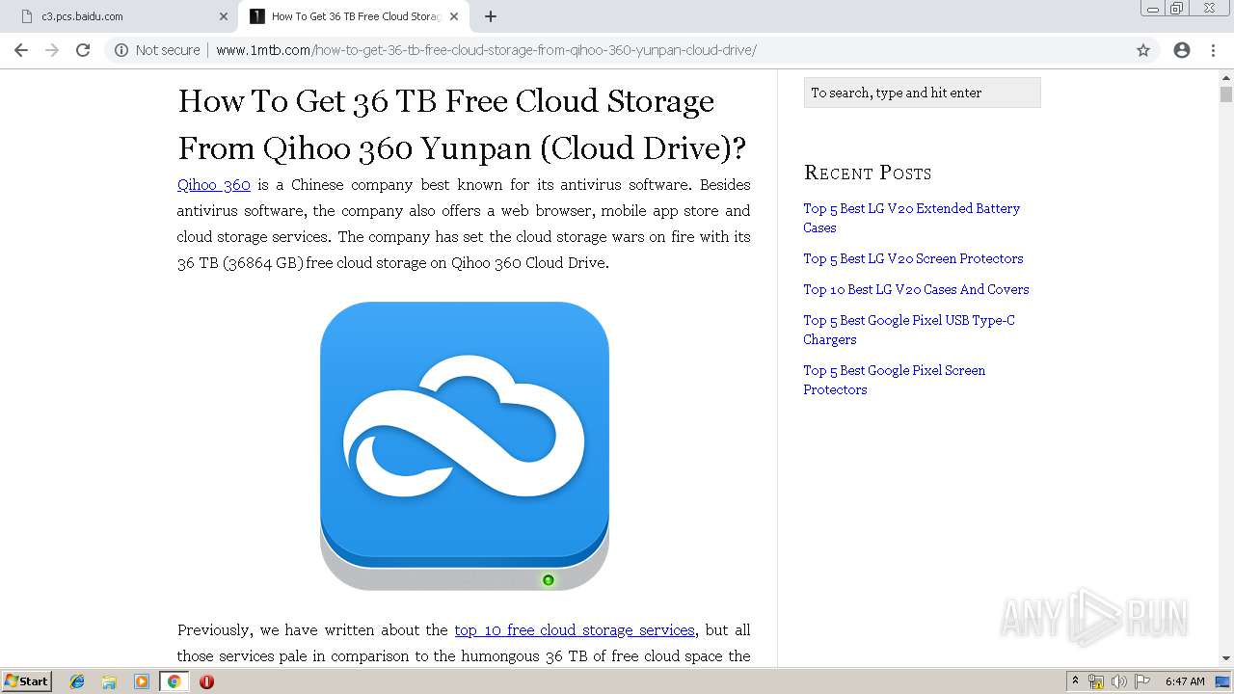Launch Internet Explorer from the taskbar
This screenshot has height=694, width=1234.
[77, 681]
